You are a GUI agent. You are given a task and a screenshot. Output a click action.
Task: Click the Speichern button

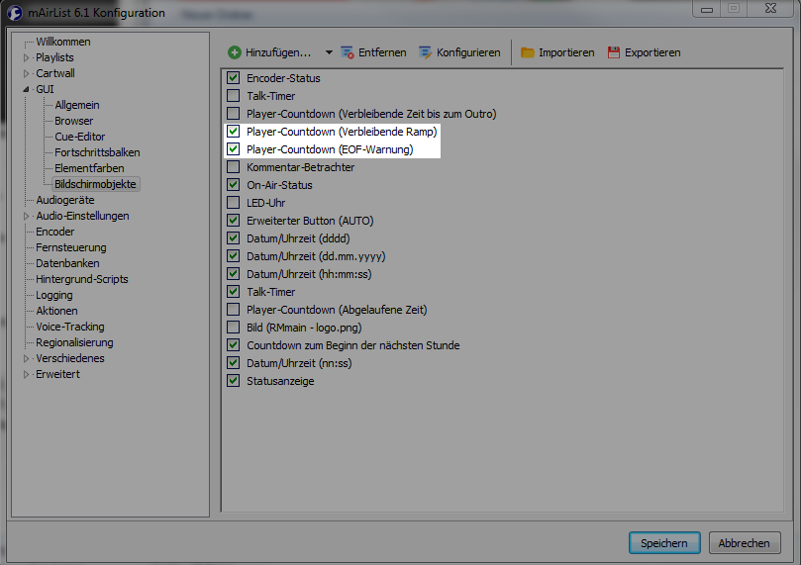664,543
